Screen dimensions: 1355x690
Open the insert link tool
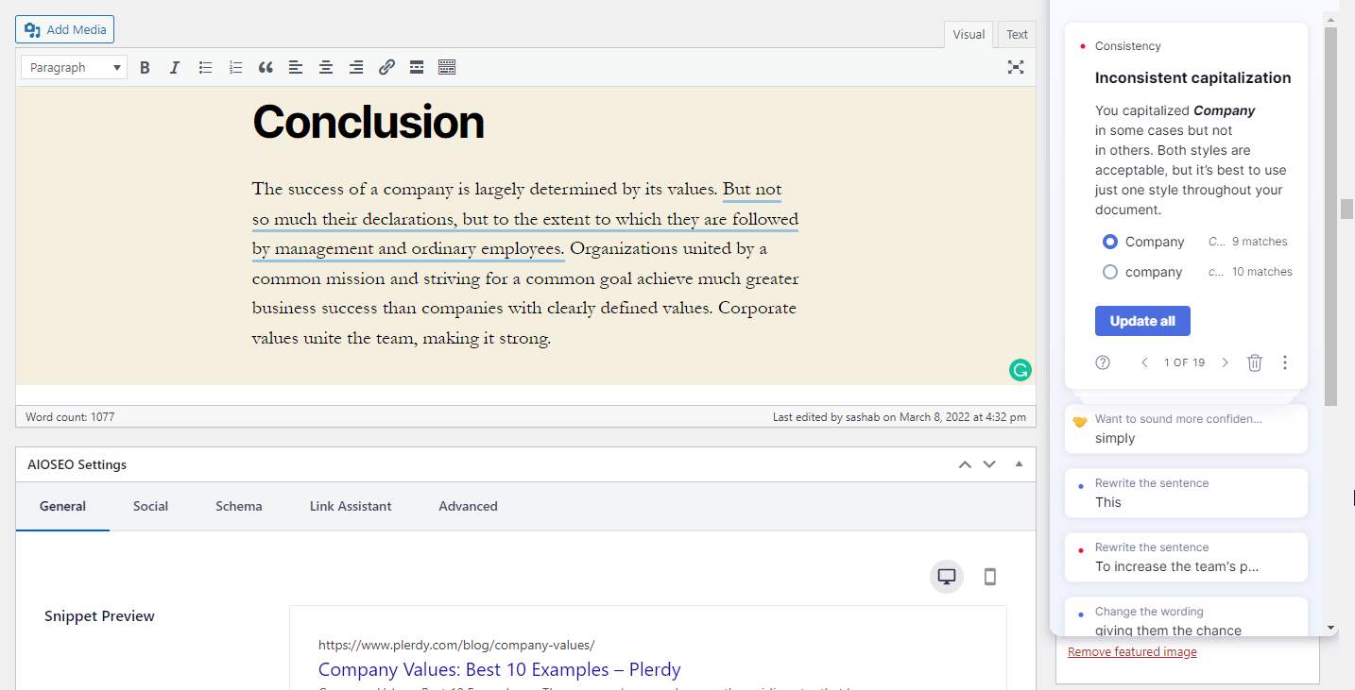coord(386,67)
